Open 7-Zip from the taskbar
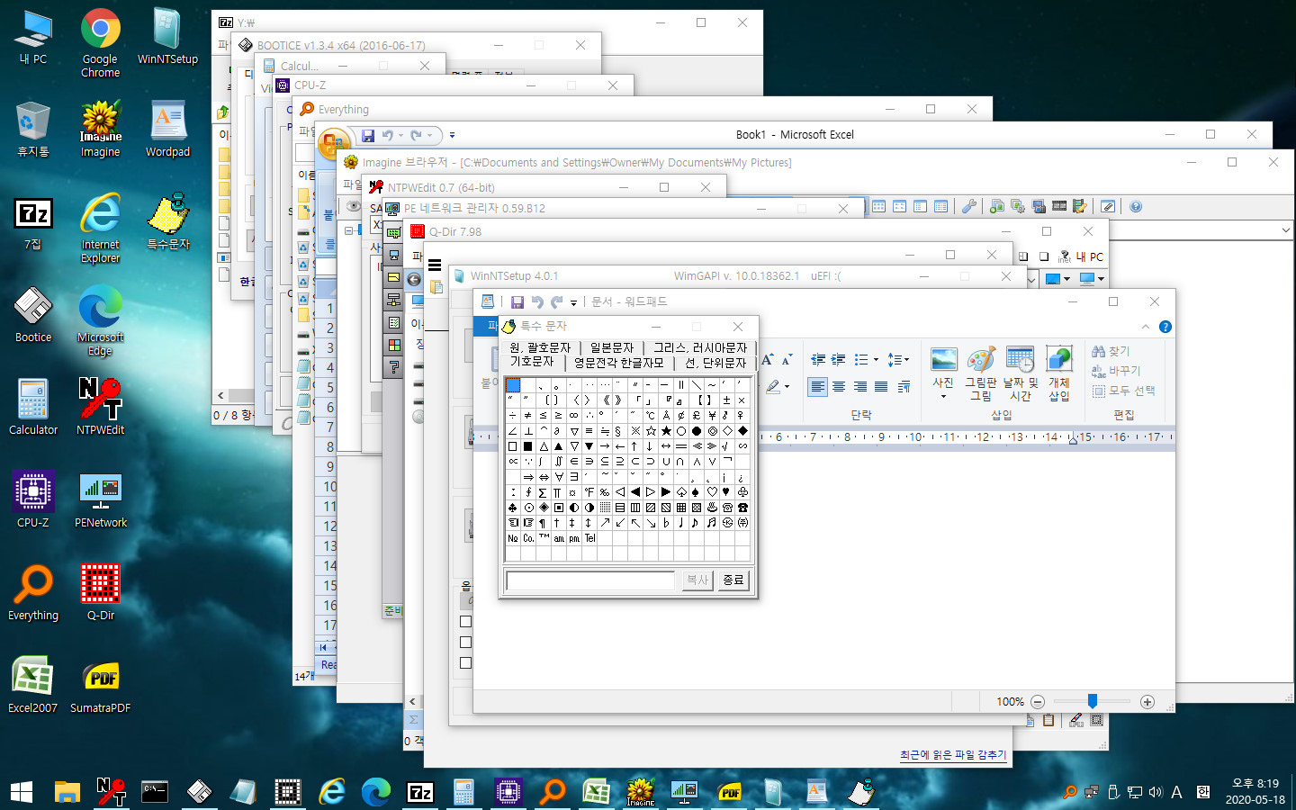Image resolution: width=1296 pixels, height=810 pixels. [420, 792]
